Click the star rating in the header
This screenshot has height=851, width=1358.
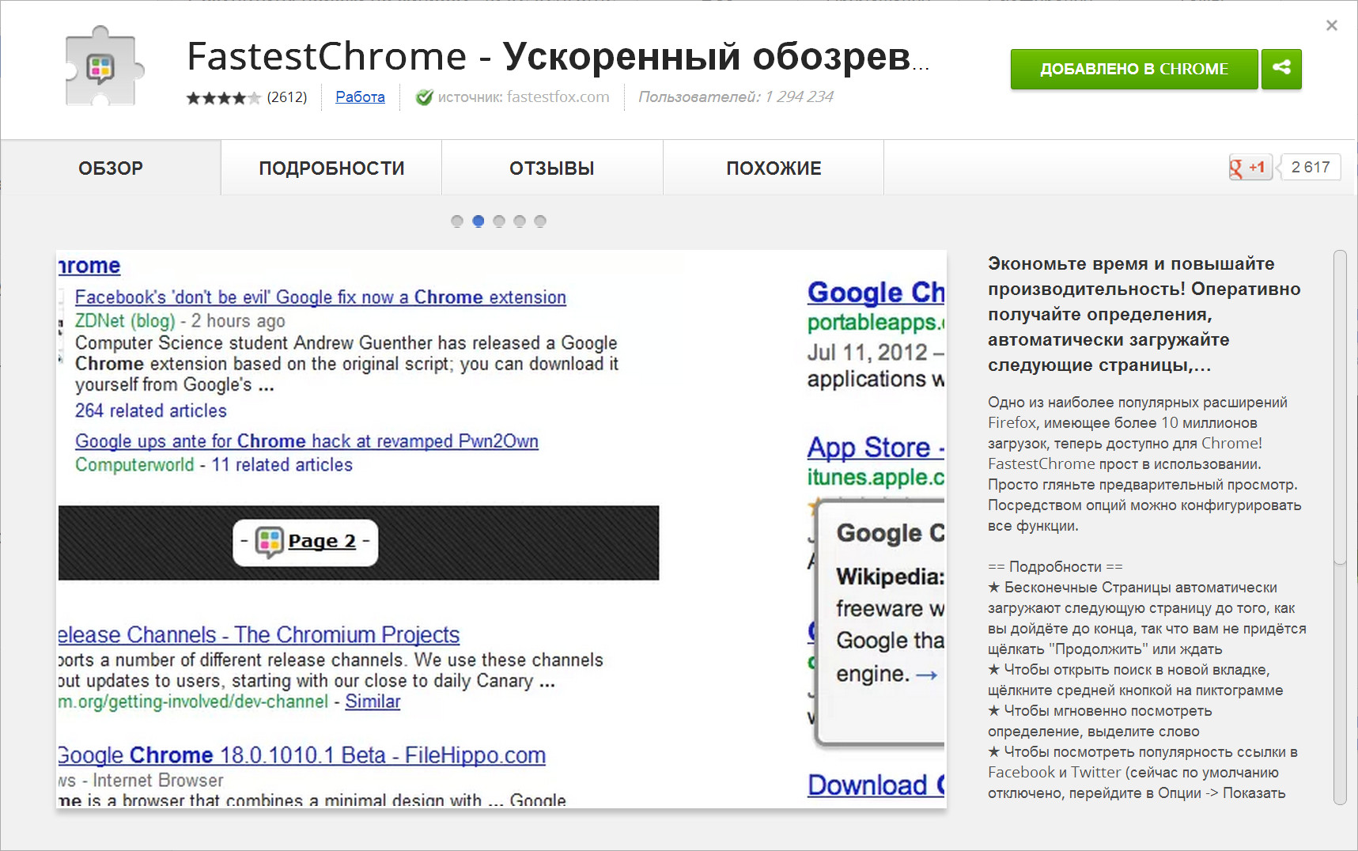(223, 98)
